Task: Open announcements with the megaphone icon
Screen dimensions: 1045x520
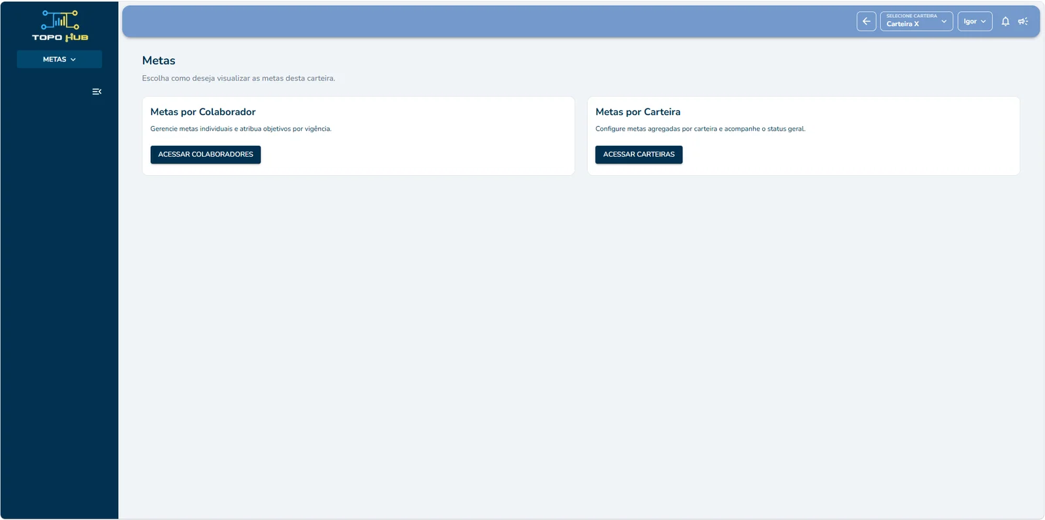Action: (x=1023, y=22)
